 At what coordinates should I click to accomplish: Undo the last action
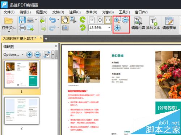coord(52,20)
